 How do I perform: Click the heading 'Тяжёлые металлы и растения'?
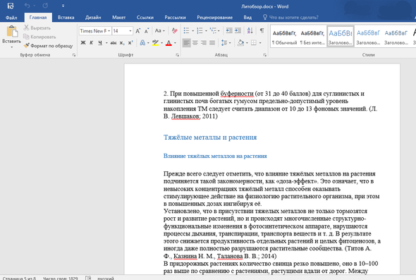[x=210, y=138]
